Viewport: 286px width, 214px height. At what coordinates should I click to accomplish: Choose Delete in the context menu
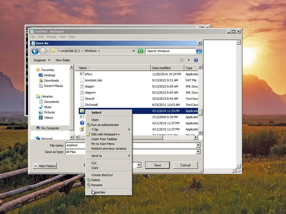109,180
